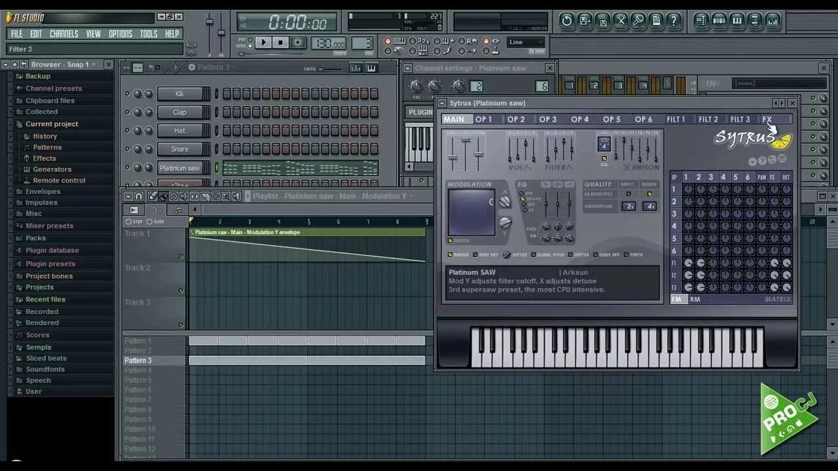This screenshot has height=471, width=838.
Task: Toggle the Snare channel mute LED
Action: [x=127, y=149]
